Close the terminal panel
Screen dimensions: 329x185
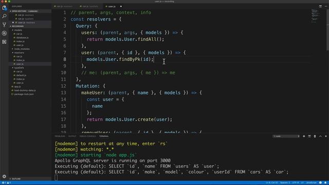coord(326,136)
